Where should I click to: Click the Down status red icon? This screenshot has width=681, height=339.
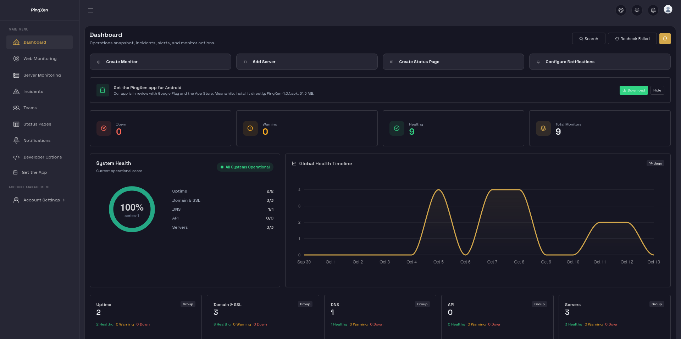click(104, 128)
